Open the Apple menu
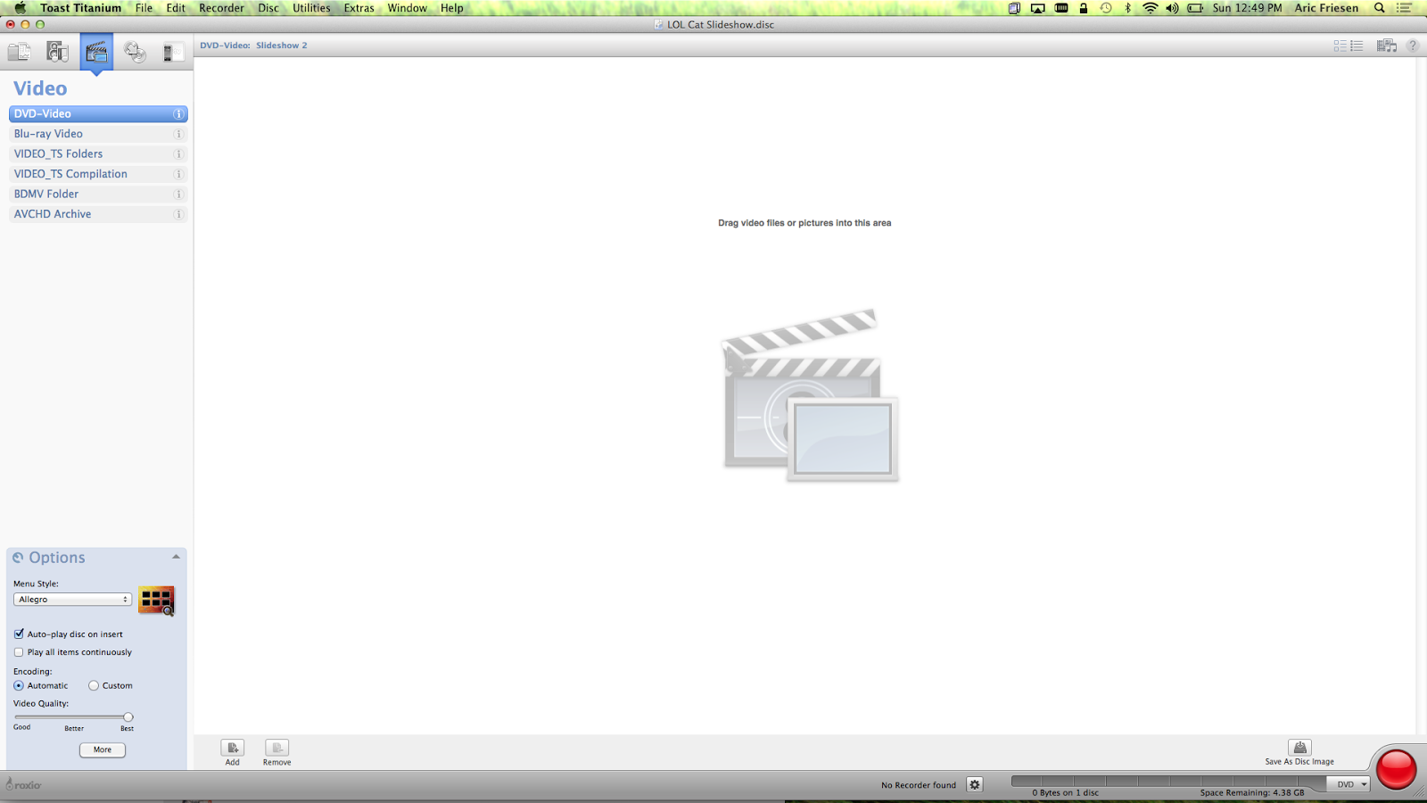The image size is (1427, 803). pos(20,8)
